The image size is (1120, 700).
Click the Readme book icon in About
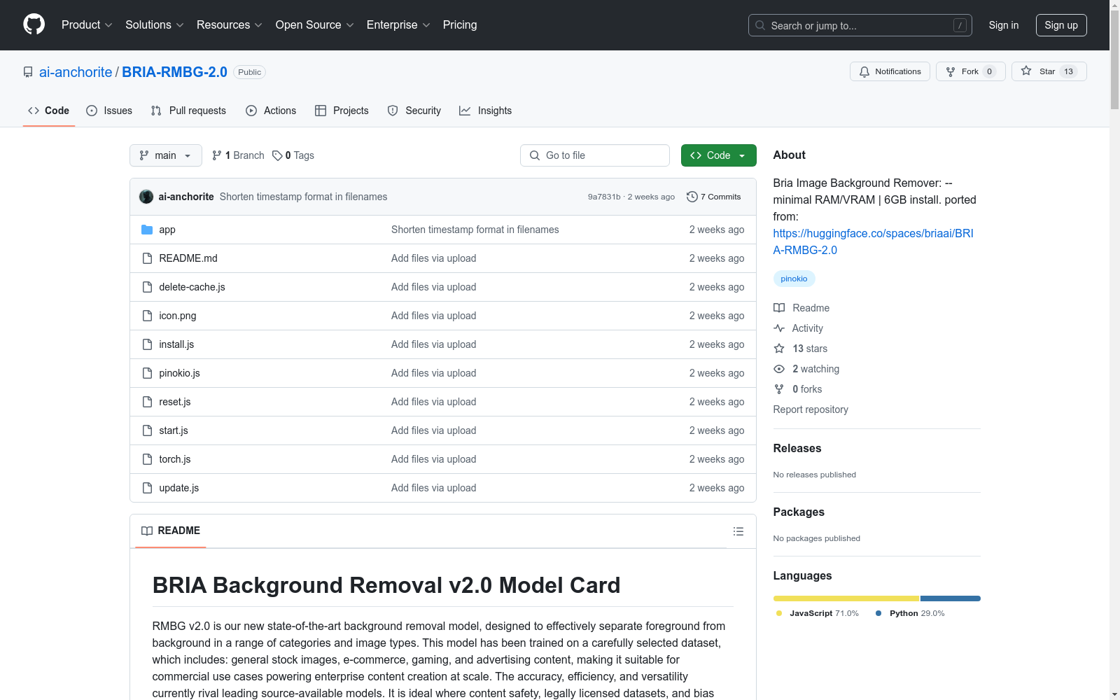point(779,308)
